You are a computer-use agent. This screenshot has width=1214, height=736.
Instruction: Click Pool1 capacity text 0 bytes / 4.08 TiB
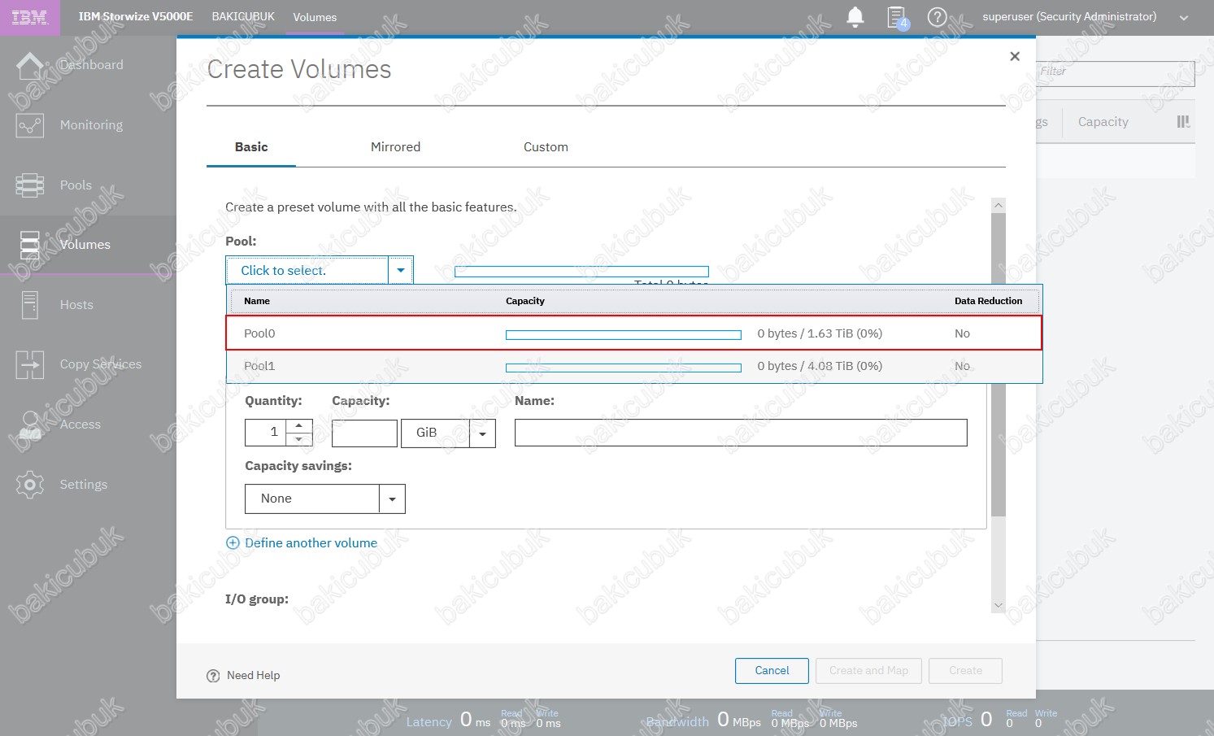(x=820, y=366)
